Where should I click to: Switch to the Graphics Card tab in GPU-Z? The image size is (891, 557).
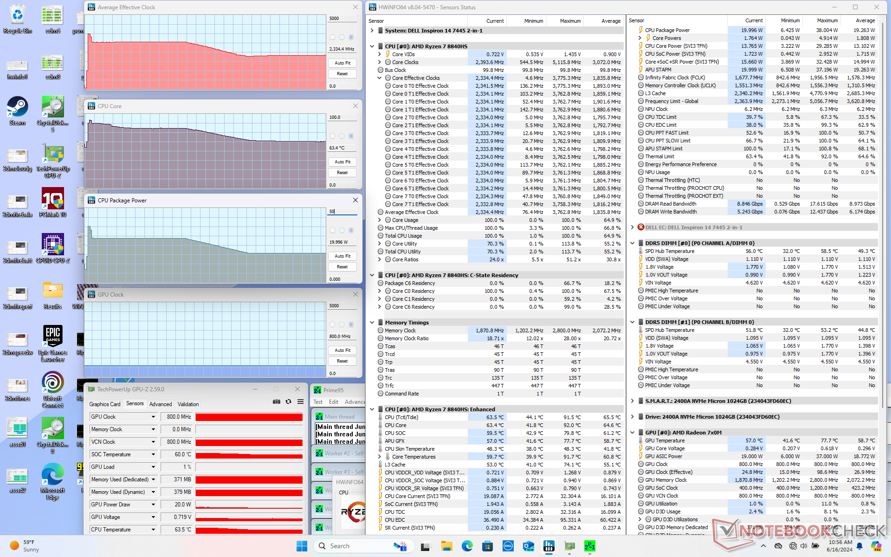105,404
